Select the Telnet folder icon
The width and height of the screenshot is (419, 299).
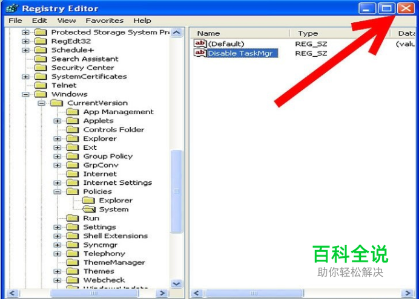point(41,85)
